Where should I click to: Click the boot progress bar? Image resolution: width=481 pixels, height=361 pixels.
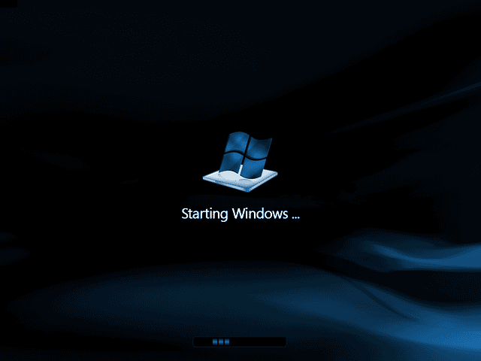[x=240, y=341]
